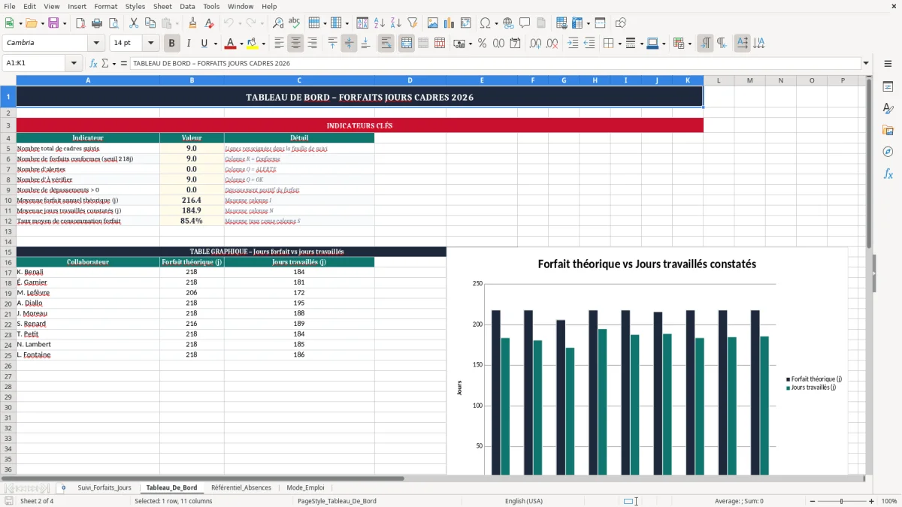Viewport: 902px width, 507px height.
Task: Toggle Wrap Text button
Action: click(386, 44)
